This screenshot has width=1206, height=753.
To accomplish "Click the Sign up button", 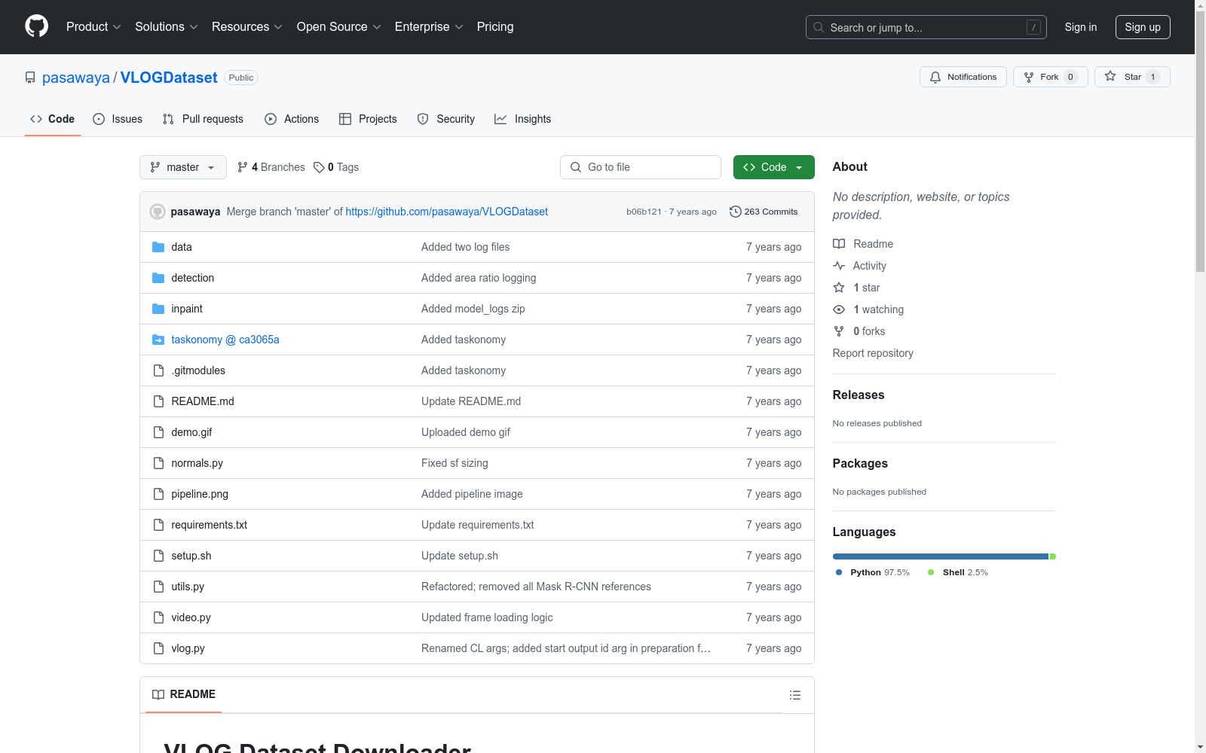I will 1143,27.
